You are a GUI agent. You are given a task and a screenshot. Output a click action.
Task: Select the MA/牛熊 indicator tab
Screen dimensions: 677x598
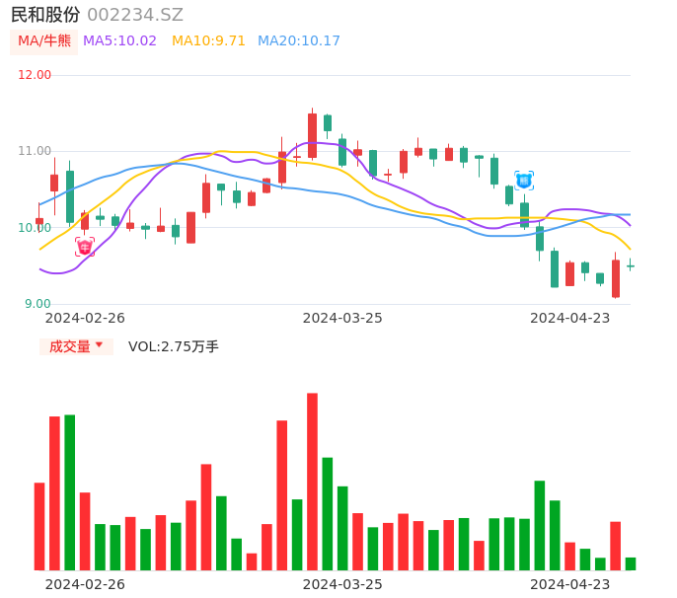tap(44, 41)
